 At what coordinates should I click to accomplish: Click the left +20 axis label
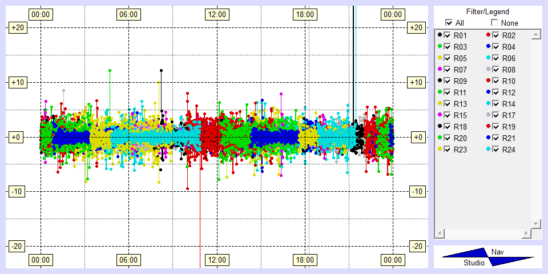click(x=17, y=28)
